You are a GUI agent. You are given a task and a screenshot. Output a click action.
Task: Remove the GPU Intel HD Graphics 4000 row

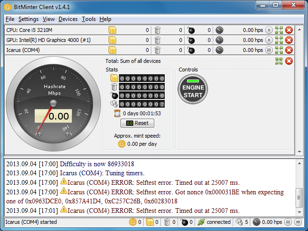289,40
